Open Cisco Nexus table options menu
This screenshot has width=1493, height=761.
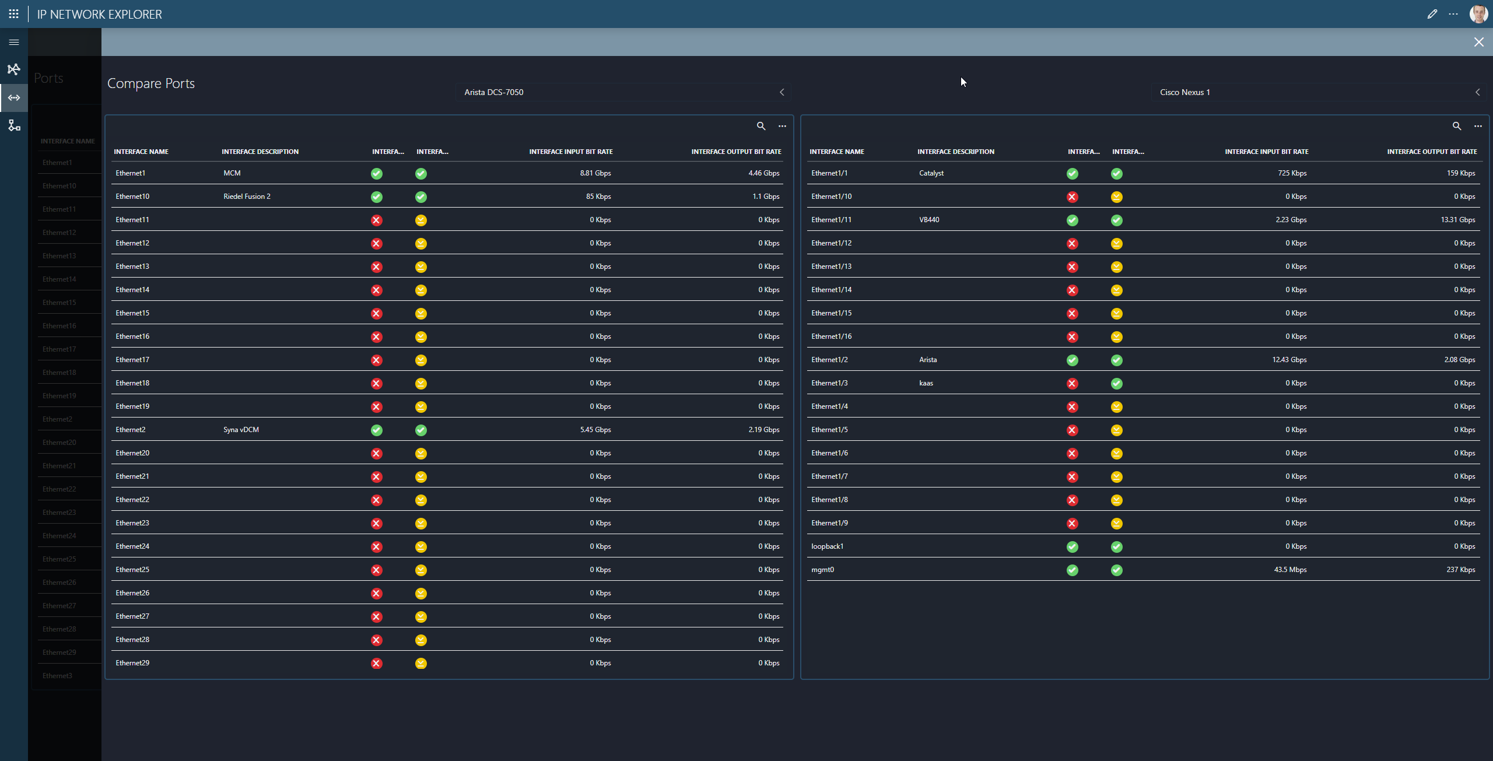click(1478, 126)
